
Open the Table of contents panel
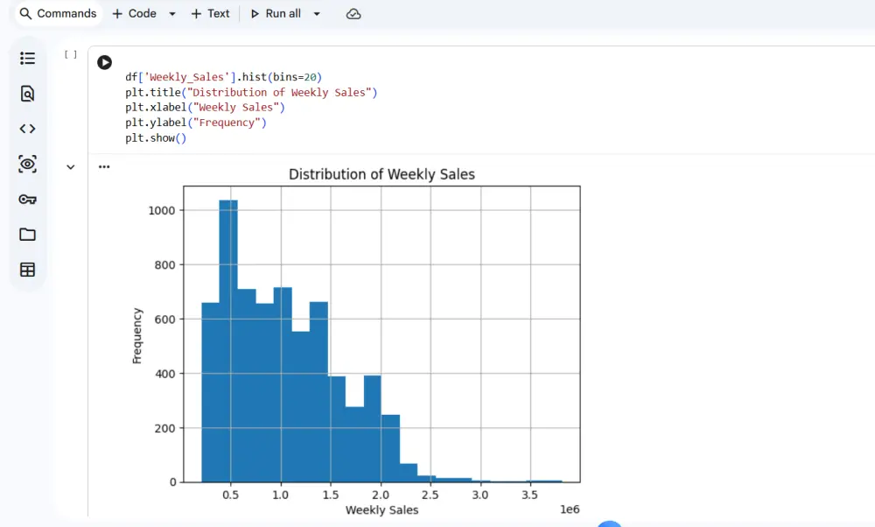click(26, 58)
